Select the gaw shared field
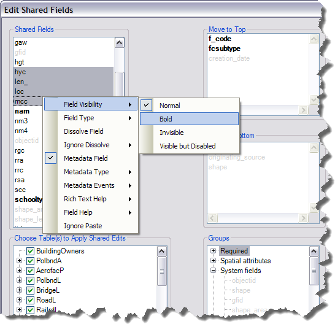This screenshot has height=324, width=335. tap(63, 42)
